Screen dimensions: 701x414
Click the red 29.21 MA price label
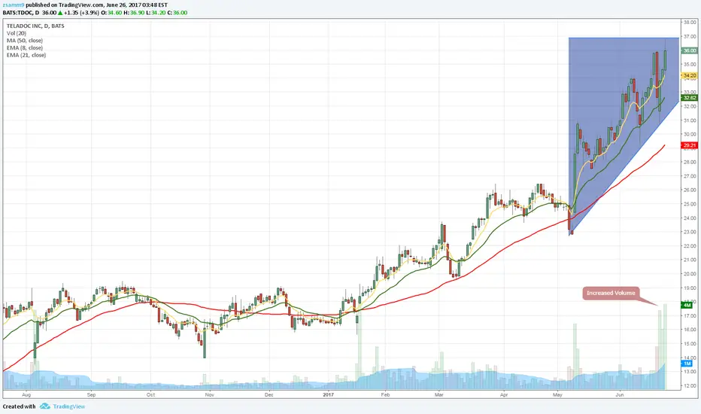[x=690, y=145]
